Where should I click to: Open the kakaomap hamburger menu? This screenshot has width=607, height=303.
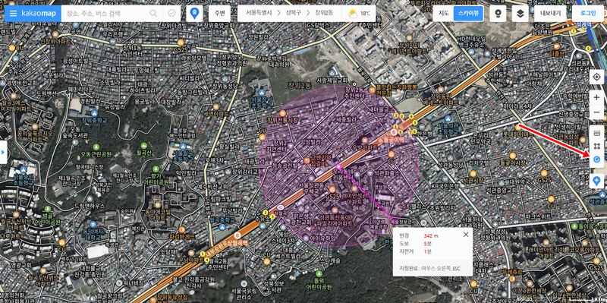pyautogui.click(x=13, y=14)
